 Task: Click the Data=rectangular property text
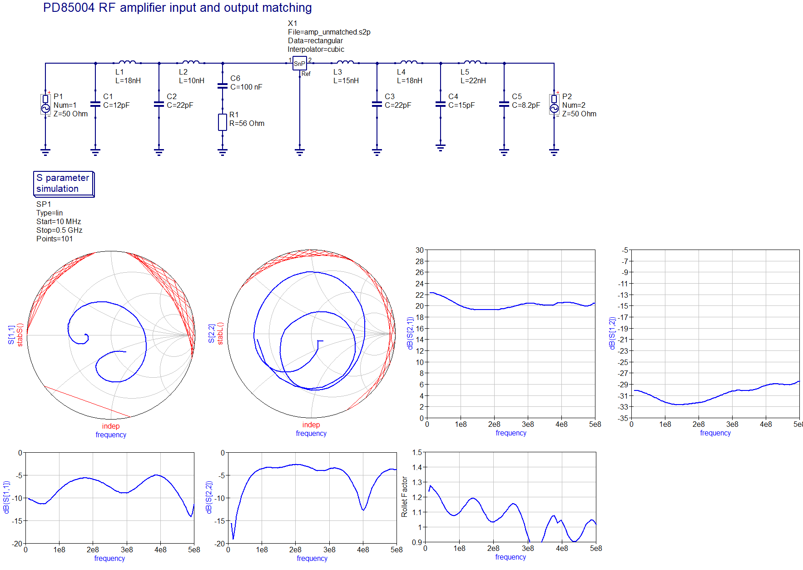click(x=315, y=40)
